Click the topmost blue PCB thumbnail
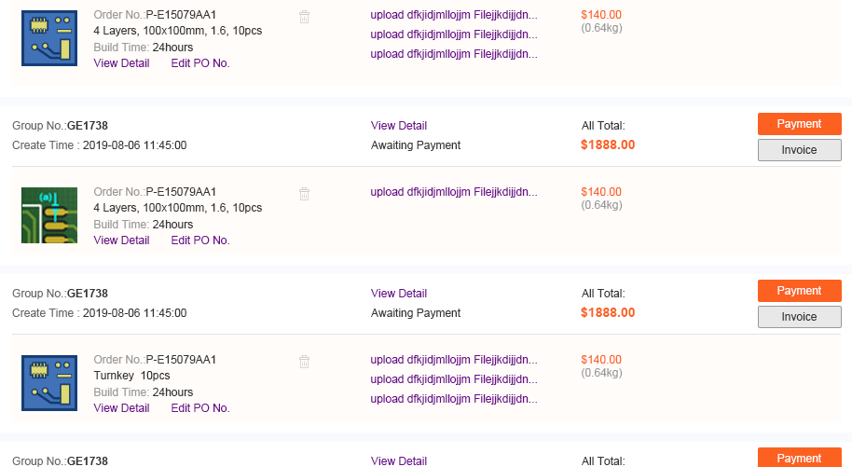 click(49, 37)
